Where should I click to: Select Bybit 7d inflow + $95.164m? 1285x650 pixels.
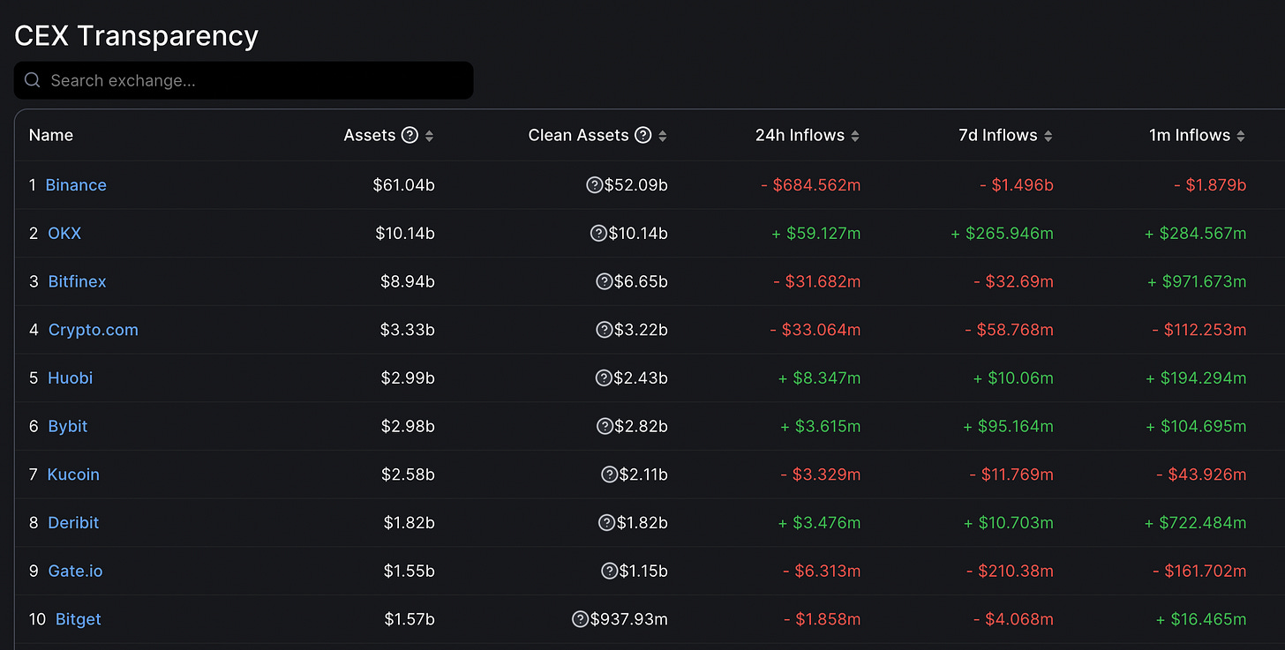tap(1009, 426)
